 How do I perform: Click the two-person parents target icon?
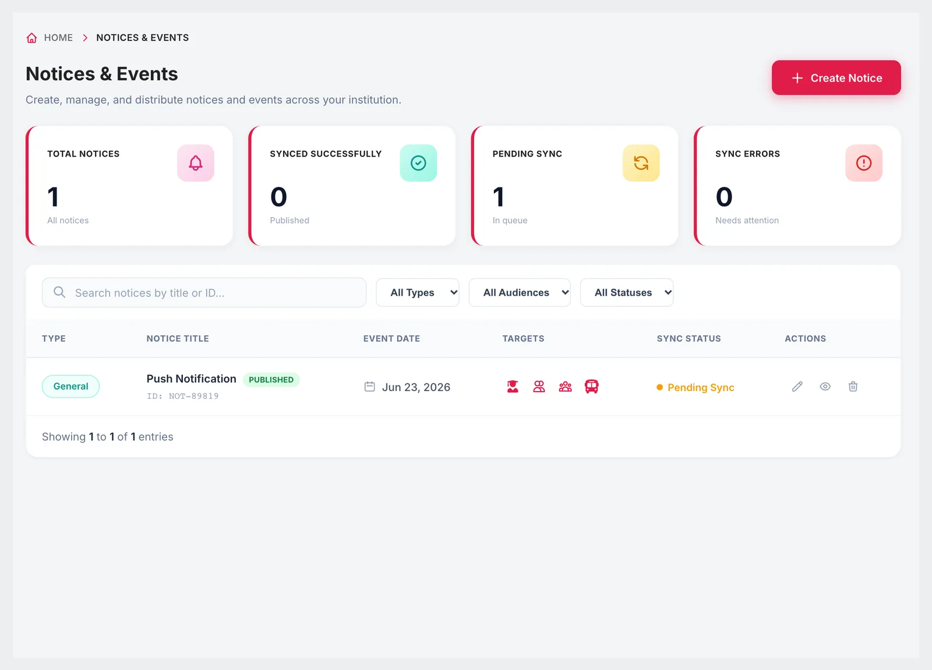tap(539, 387)
